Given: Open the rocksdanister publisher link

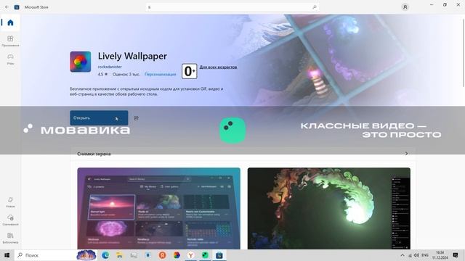Looking at the screenshot, I should point(110,67).
